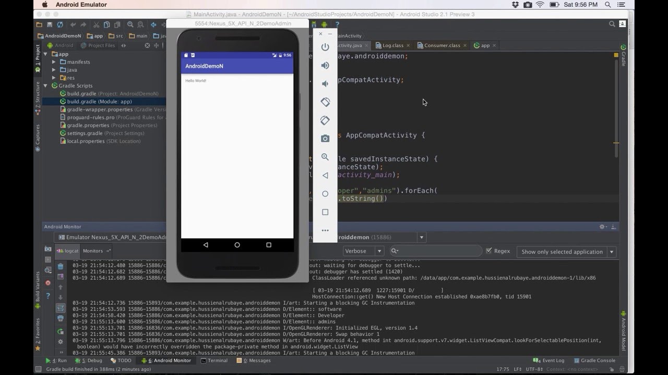Screen dimensions: 668x375
Task: Click the logcat print icon
Action: tap(61, 318)
